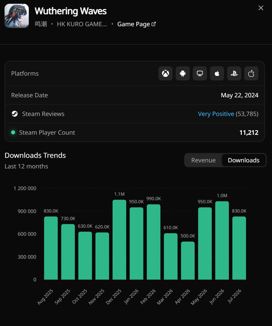Click the Apr 2026 downloads bar
This screenshot has height=326, width=272.
click(x=188, y=261)
